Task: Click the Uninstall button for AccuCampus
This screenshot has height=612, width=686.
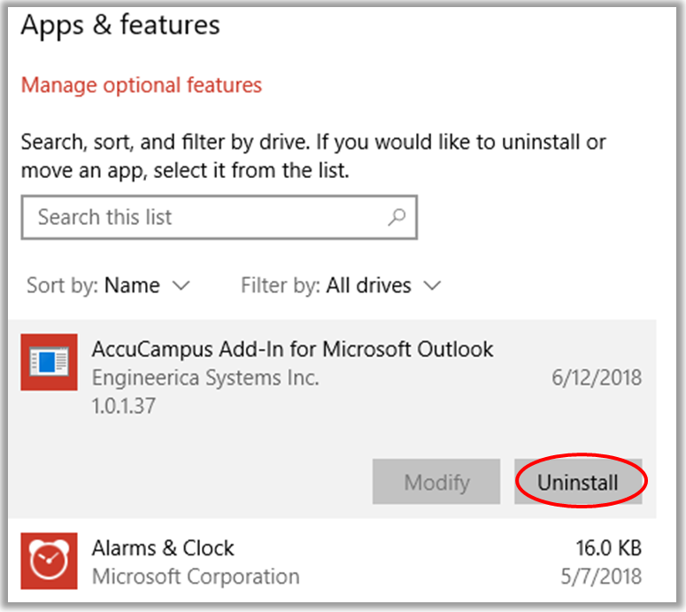Action: pyautogui.click(x=578, y=482)
